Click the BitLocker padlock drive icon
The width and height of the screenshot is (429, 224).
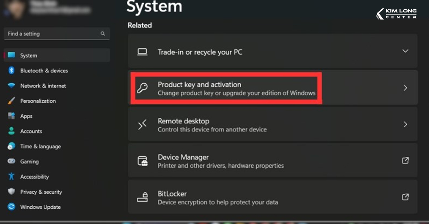(x=143, y=197)
